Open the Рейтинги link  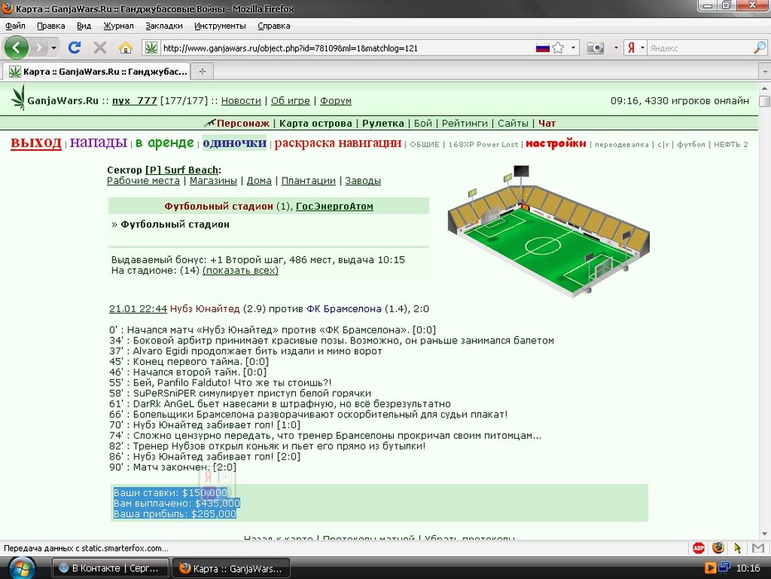464,124
